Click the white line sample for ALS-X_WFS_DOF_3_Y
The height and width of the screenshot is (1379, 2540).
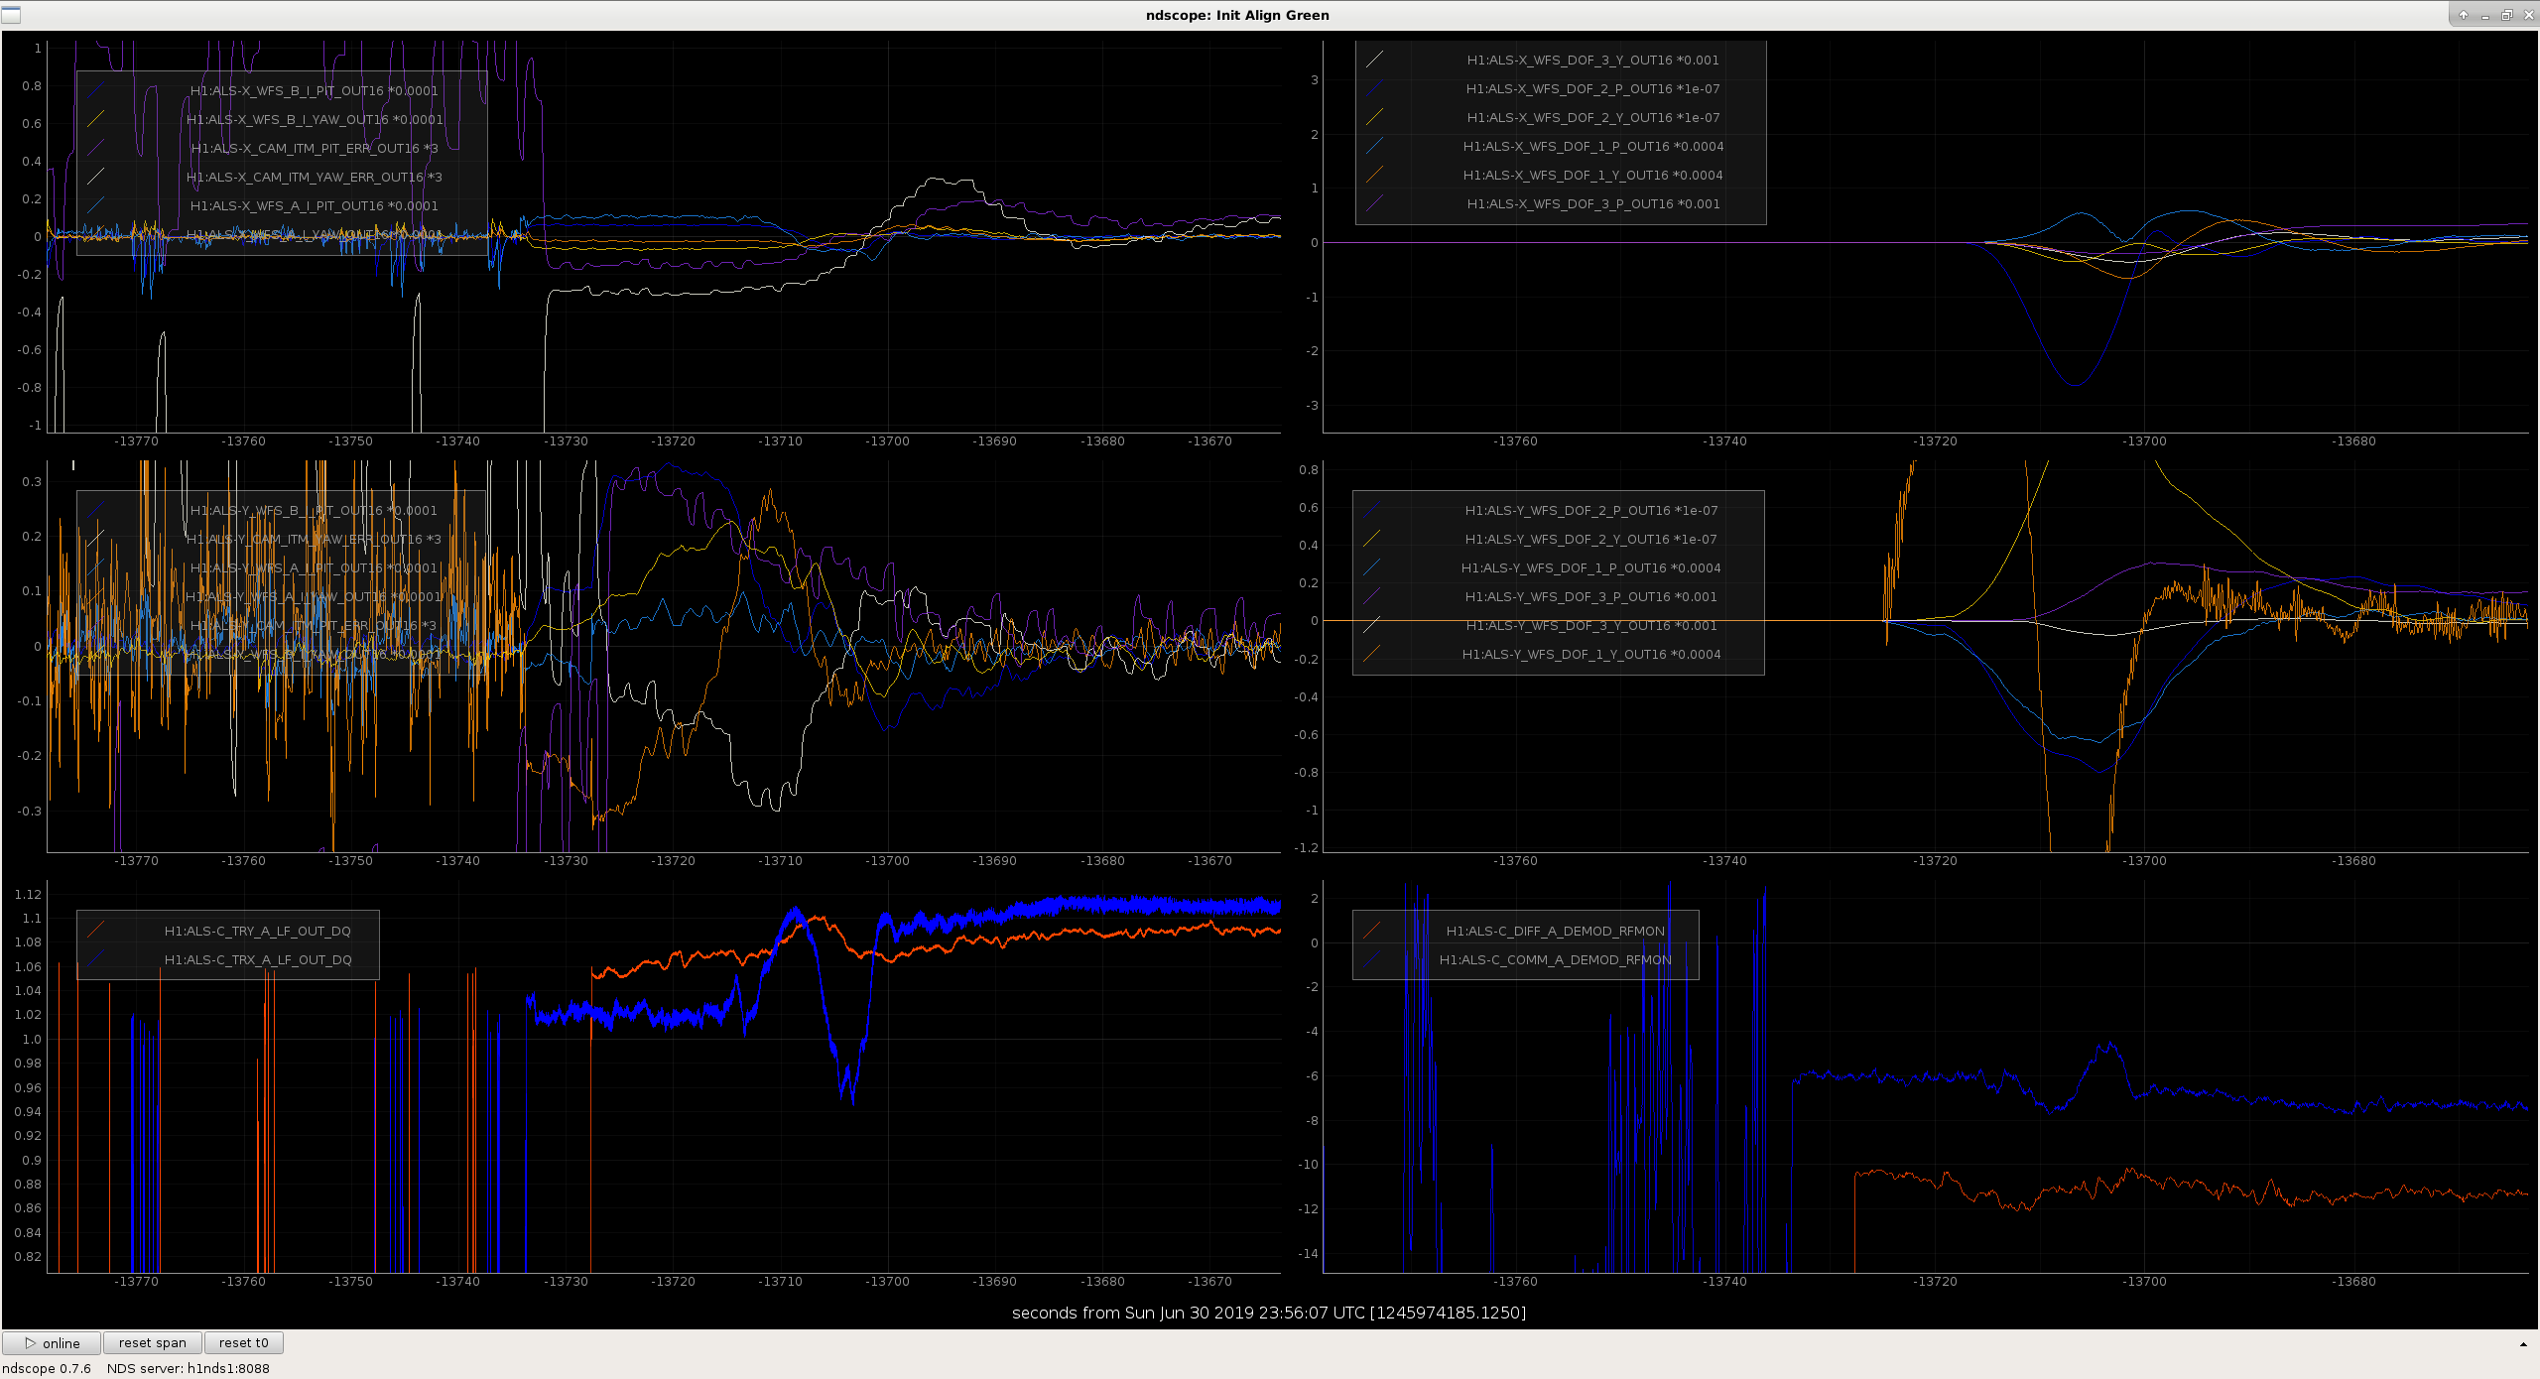tap(1374, 60)
